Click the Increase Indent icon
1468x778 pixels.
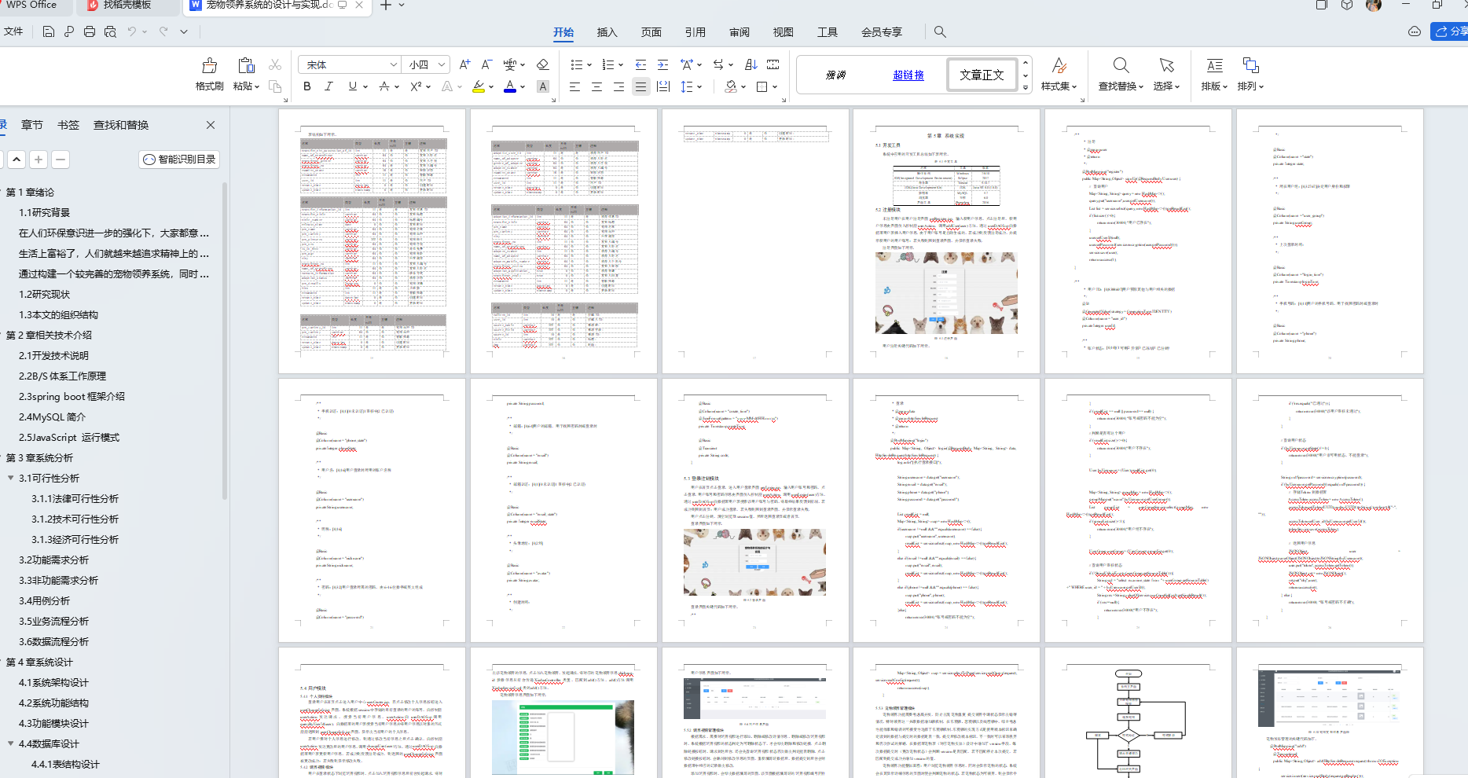[662, 64]
